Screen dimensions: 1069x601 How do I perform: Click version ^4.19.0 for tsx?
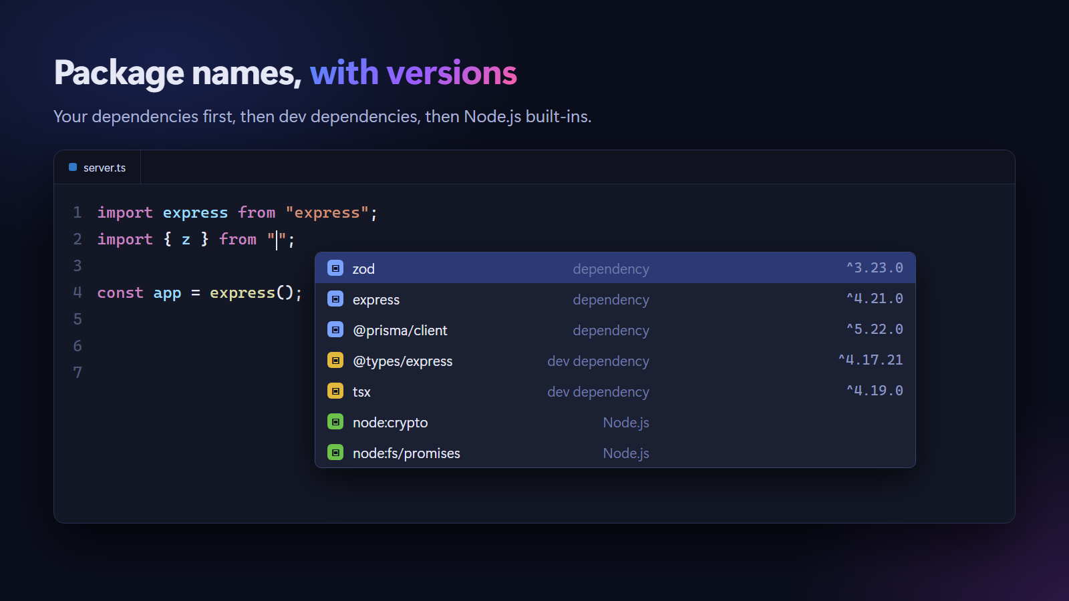875,391
